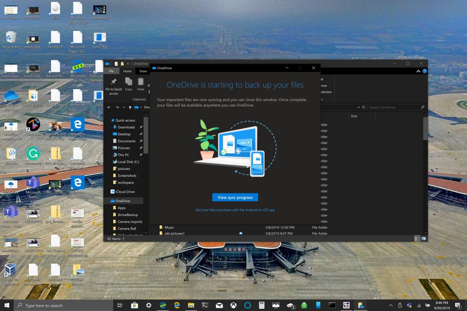Open the Android or iOS app link
Viewport: 467px width, 311px height.
tap(235, 210)
